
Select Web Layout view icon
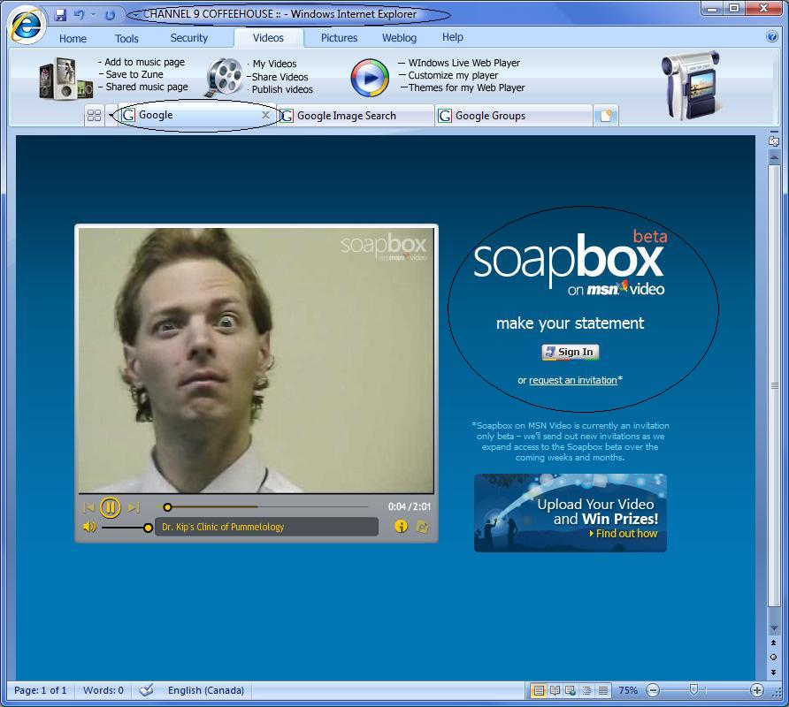[x=571, y=690]
